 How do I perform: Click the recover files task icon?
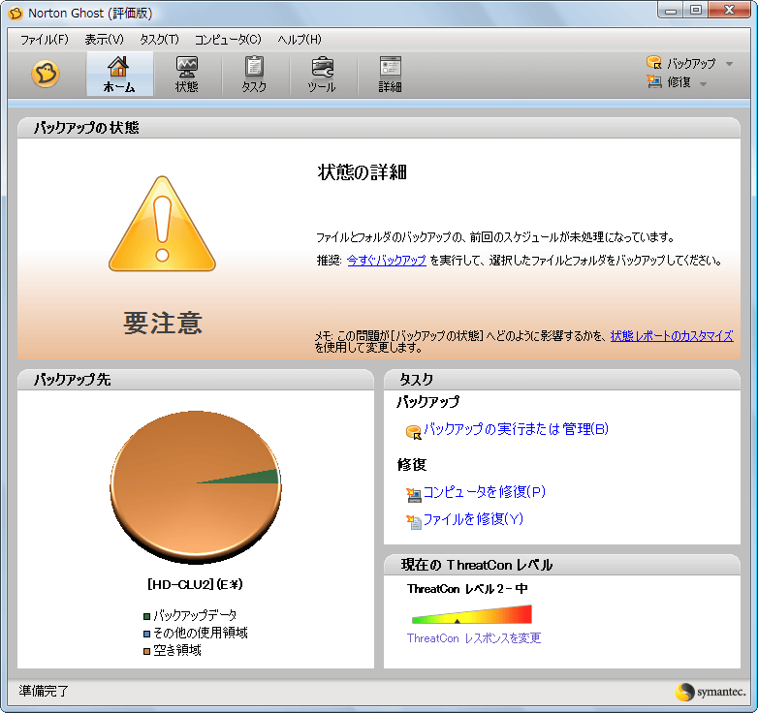pyautogui.click(x=413, y=522)
